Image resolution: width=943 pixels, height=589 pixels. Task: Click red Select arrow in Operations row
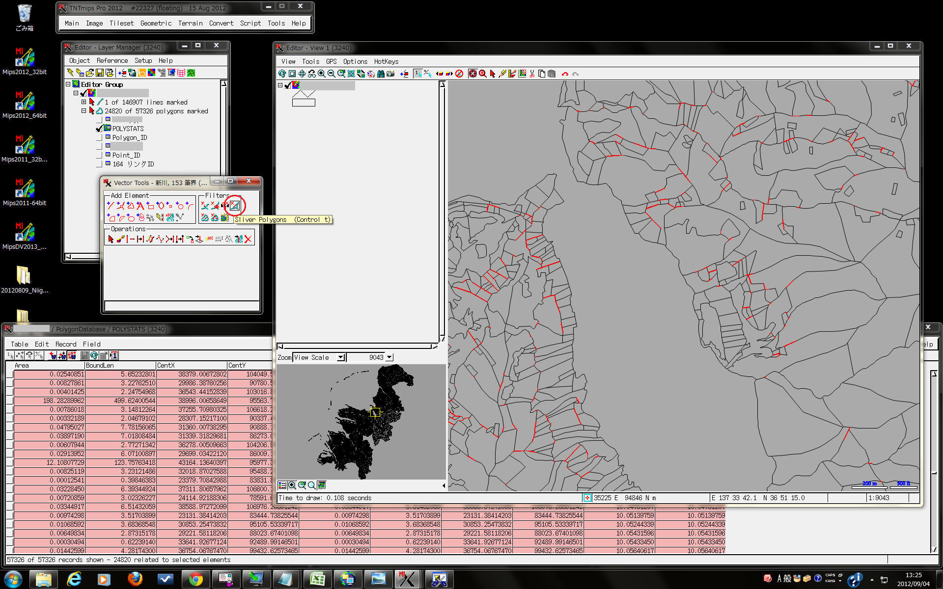click(111, 239)
